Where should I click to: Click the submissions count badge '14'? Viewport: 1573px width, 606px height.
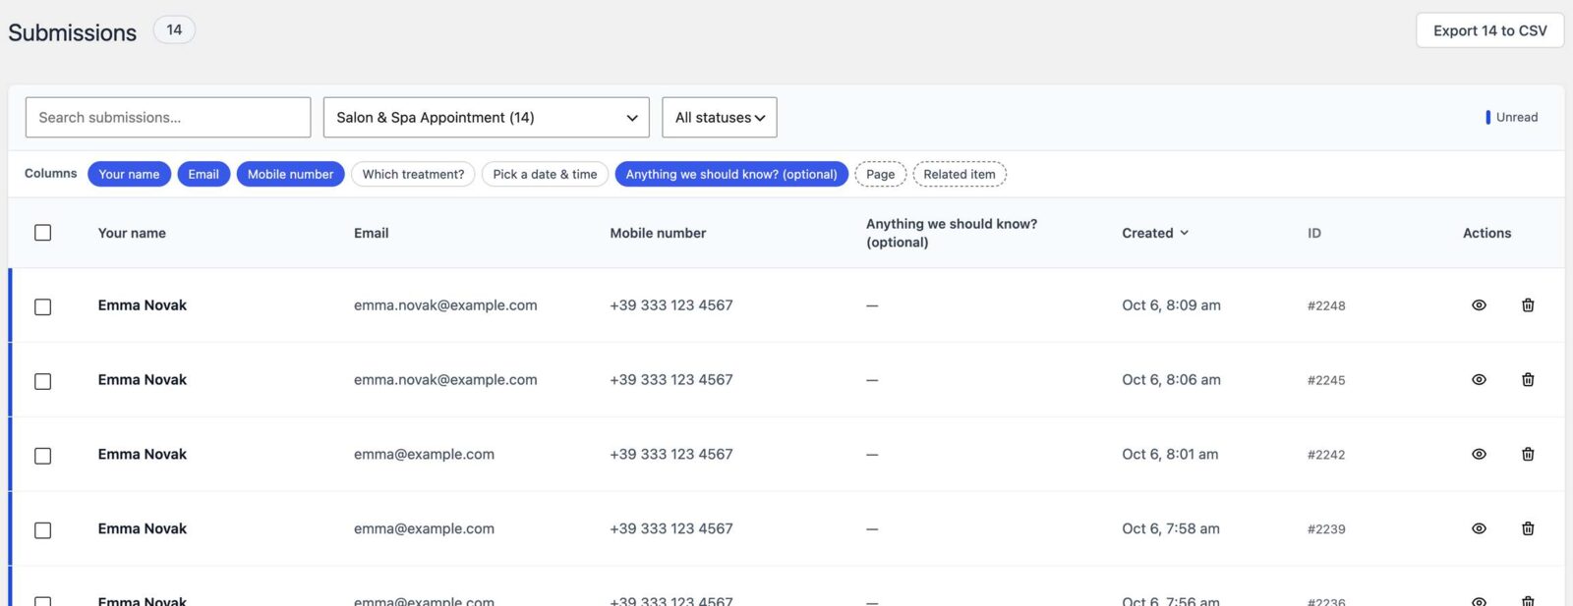tap(174, 30)
